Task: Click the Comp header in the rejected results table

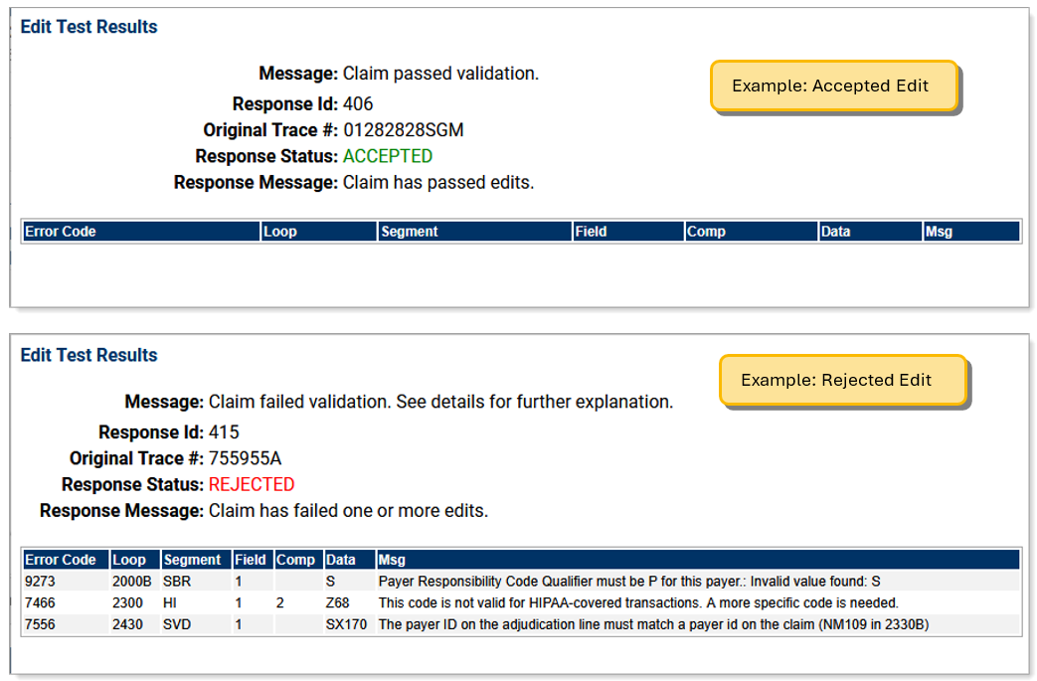Action: coord(294,560)
